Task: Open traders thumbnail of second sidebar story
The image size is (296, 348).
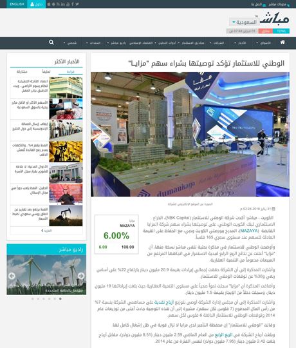Action: coord(66,109)
